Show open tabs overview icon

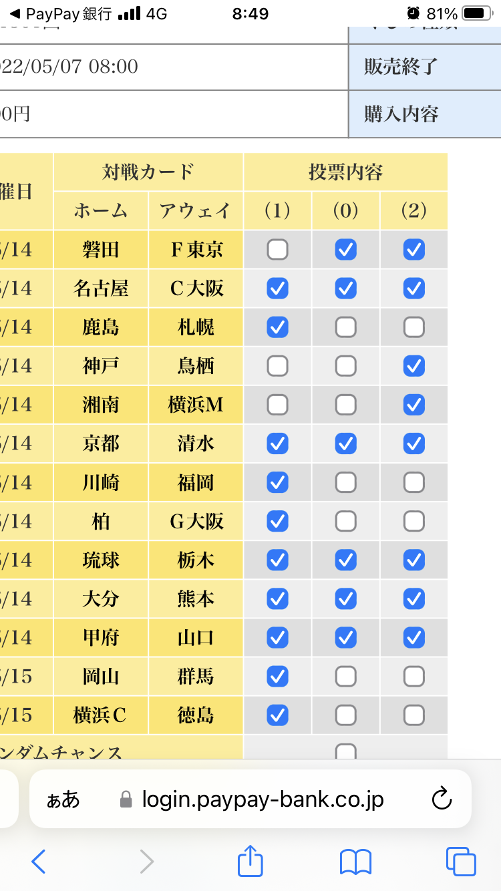(461, 861)
